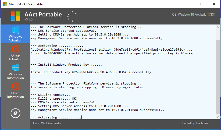Click the "Coded by: Ratiborus" credit text
The image size is (221, 130).
pyautogui.click(x=195, y=123)
